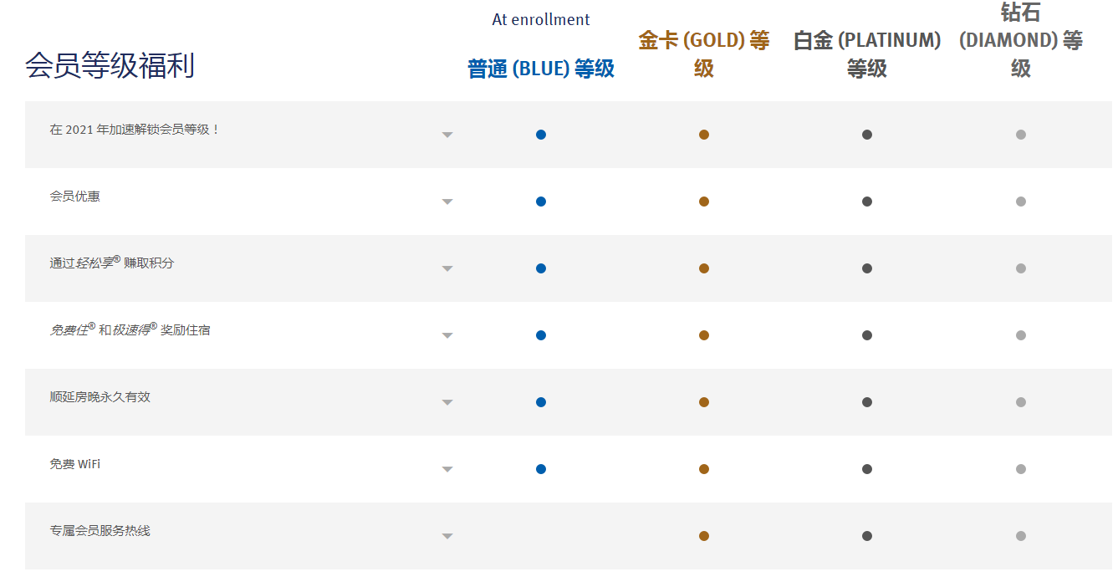Click diamond dot in 顺延房晚永久有效 row
This screenshot has width=1118, height=587.
(1021, 402)
